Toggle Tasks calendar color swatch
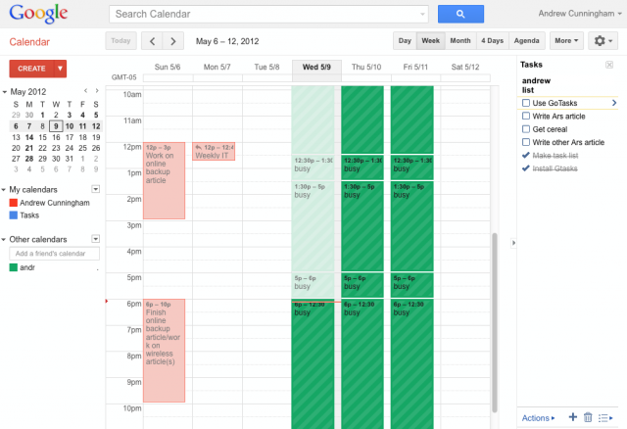The image size is (627, 429). pyautogui.click(x=13, y=215)
